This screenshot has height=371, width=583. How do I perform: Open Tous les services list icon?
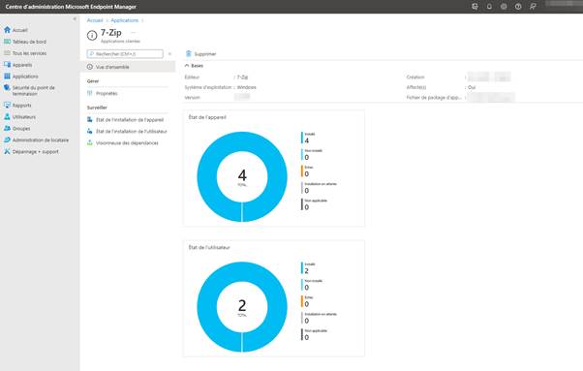[7, 53]
